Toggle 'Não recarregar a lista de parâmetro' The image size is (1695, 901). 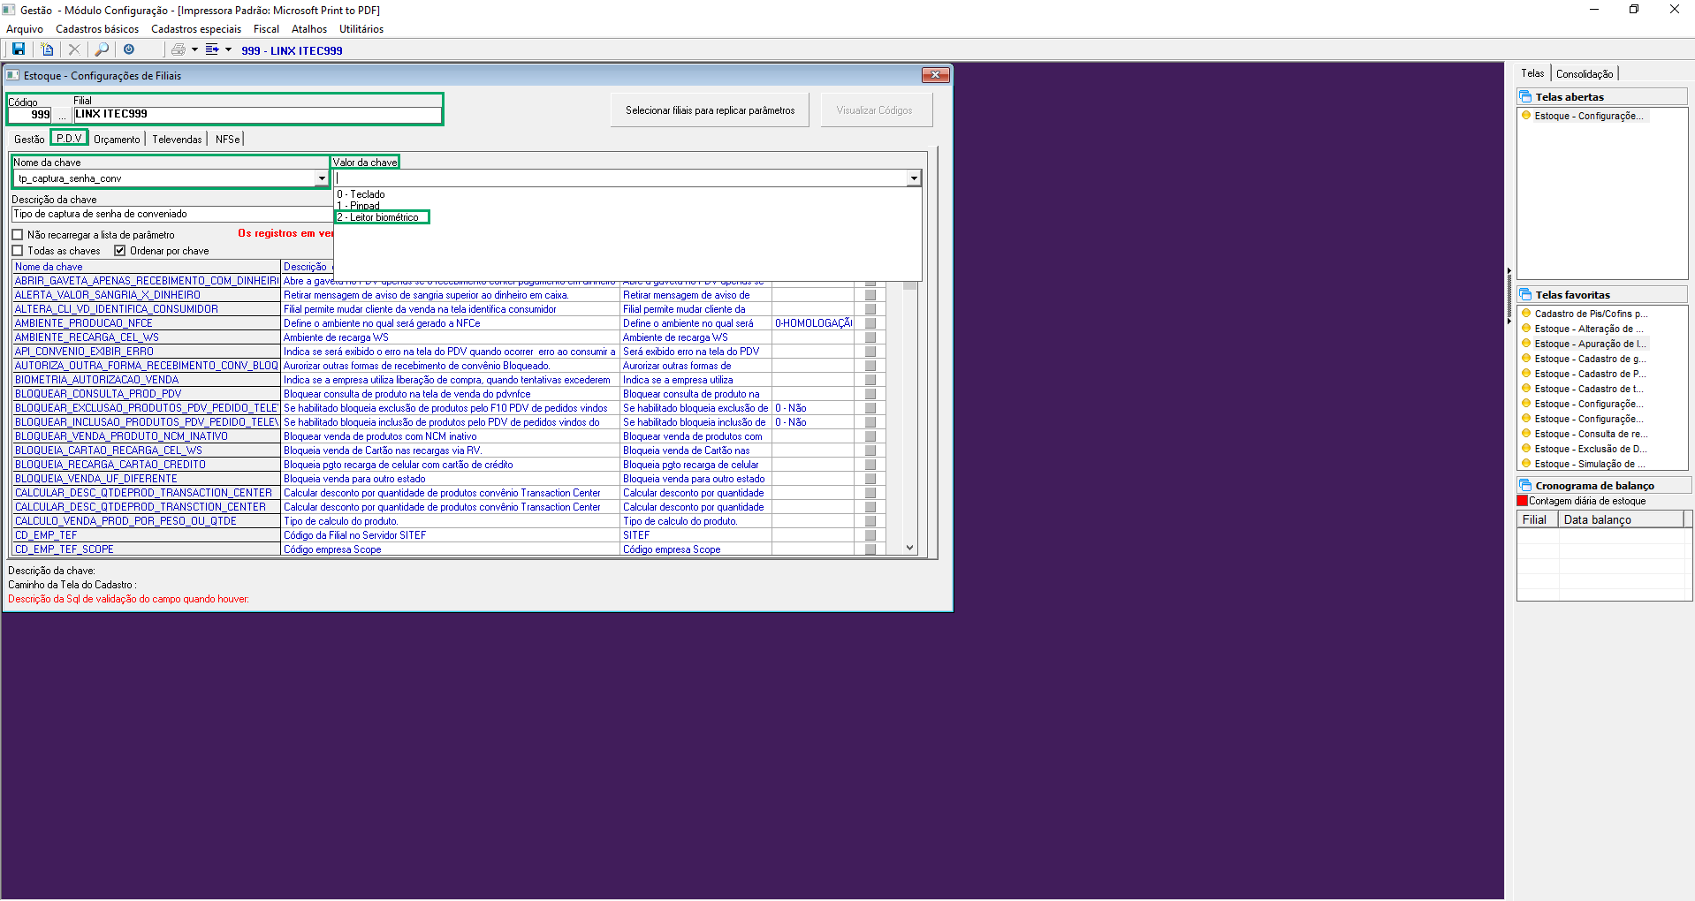coord(18,235)
